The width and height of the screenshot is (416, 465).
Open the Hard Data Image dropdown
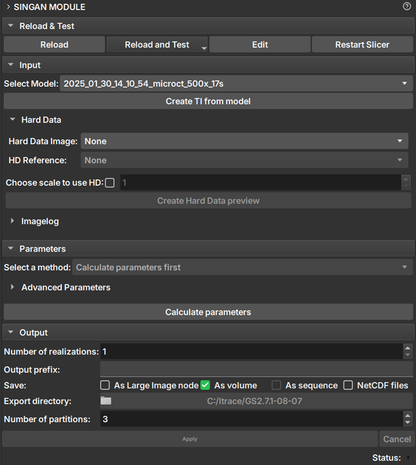pyautogui.click(x=244, y=141)
